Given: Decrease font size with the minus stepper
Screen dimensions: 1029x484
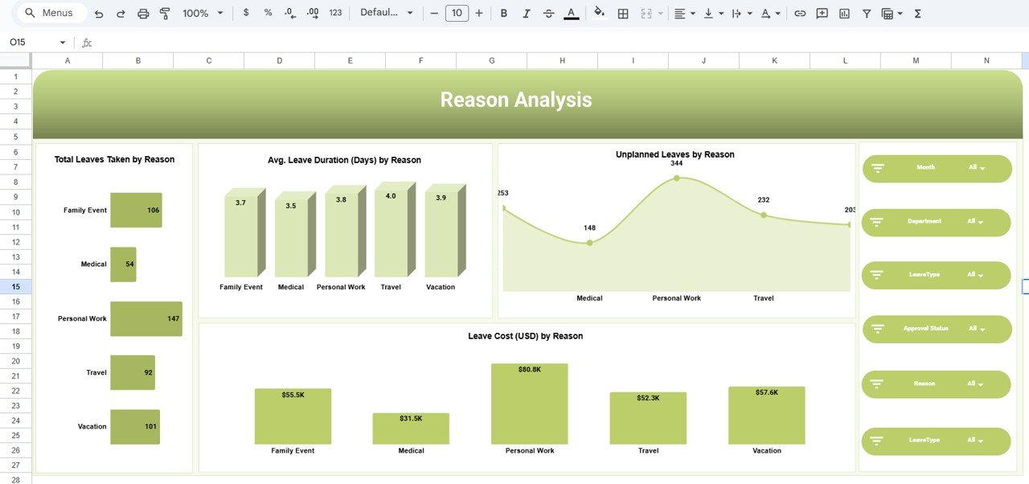Looking at the screenshot, I should click(x=433, y=13).
